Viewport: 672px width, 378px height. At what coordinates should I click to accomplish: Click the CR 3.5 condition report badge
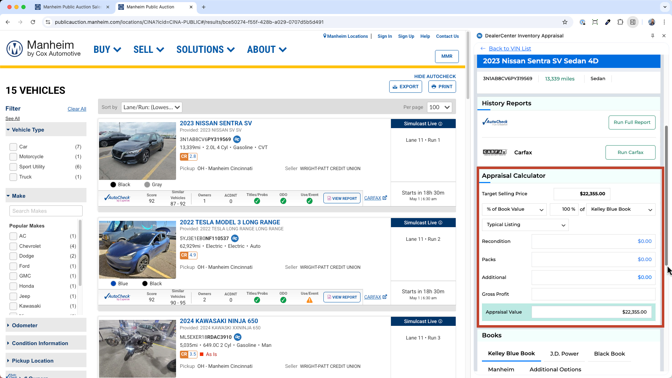coord(189,354)
